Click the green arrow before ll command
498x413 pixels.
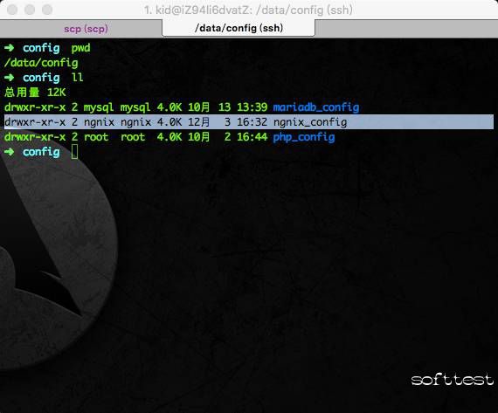click(x=10, y=78)
